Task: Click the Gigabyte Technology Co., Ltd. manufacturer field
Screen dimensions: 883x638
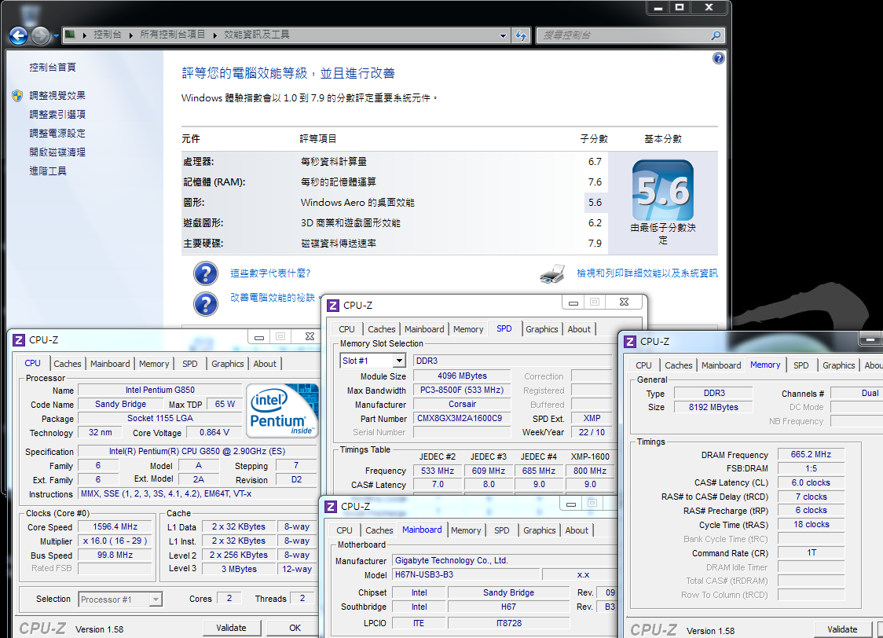Action: pyautogui.click(x=504, y=560)
